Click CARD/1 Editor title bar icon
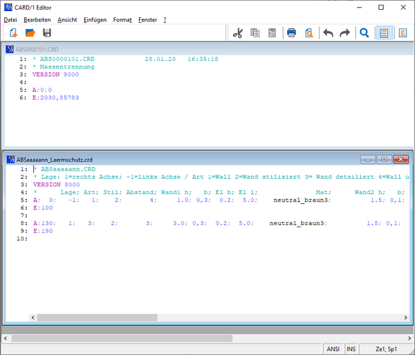Screen dimensions: 415x355 coord(8,8)
